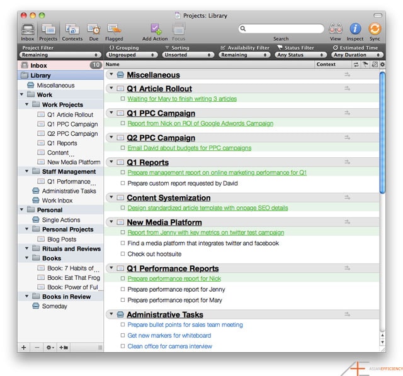Switch to Projects view in toolbar

[48, 32]
